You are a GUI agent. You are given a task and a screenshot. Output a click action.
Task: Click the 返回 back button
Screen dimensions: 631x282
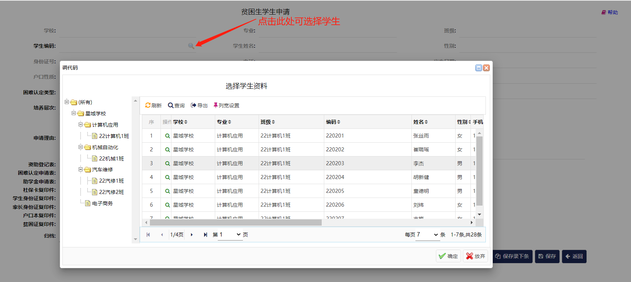[x=574, y=257]
